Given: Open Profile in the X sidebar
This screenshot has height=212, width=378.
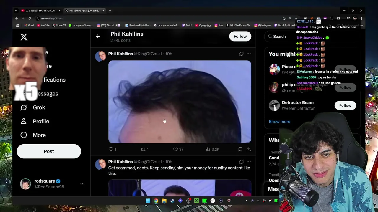Looking at the screenshot, I should 35,121.
